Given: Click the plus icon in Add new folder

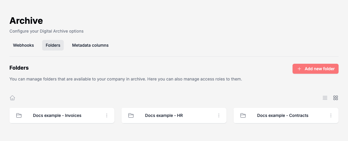Looking at the screenshot, I should 299,69.
